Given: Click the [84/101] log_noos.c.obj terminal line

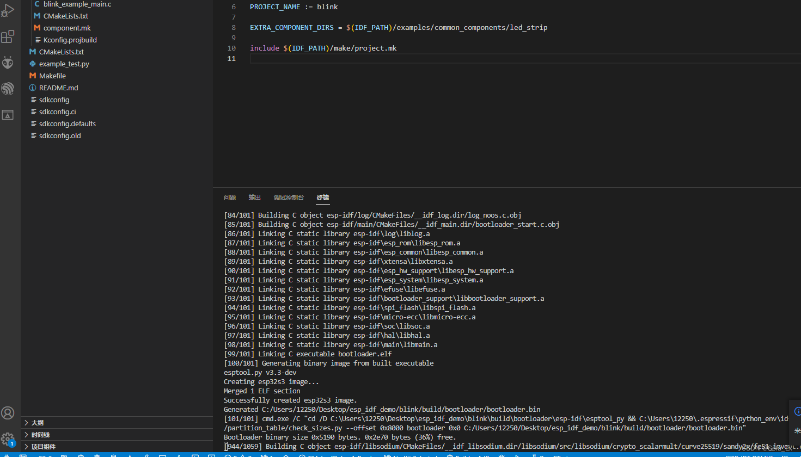Looking at the screenshot, I should pyautogui.click(x=372, y=215).
